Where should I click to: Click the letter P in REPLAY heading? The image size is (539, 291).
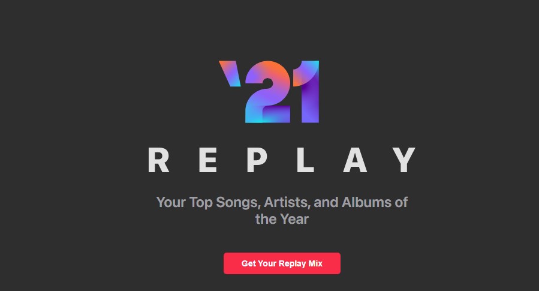[x=256, y=159]
